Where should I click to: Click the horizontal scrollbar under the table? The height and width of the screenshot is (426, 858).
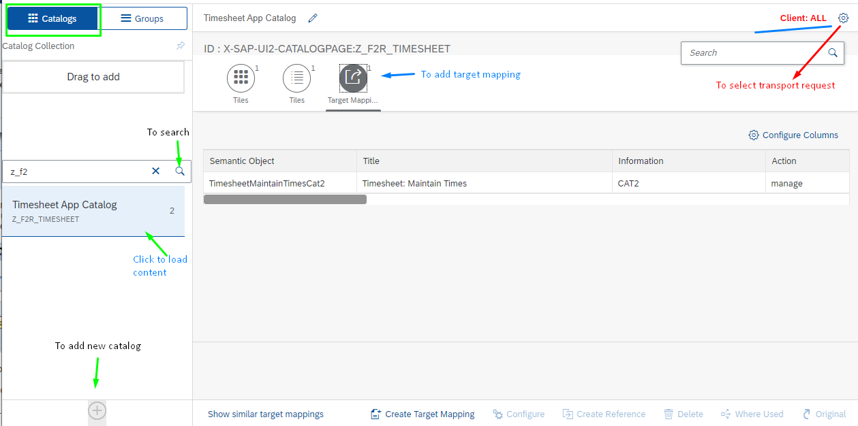285,199
